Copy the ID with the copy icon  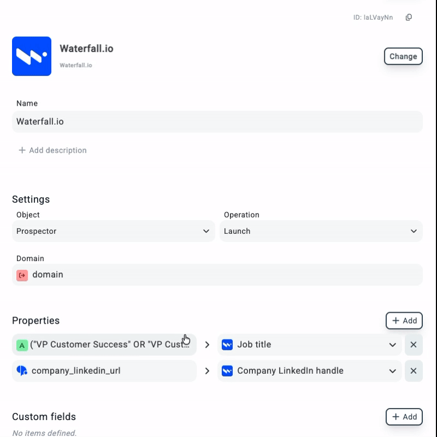[x=409, y=17]
